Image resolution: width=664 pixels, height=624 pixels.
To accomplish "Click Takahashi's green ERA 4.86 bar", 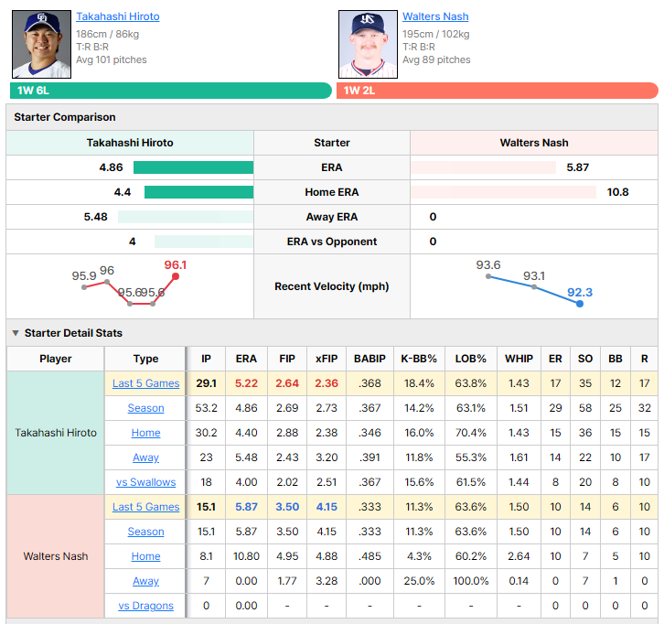I will coord(193,167).
